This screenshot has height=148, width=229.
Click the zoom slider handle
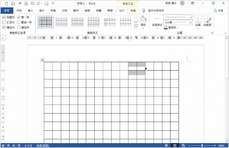pyautogui.click(x=202, y=145)
